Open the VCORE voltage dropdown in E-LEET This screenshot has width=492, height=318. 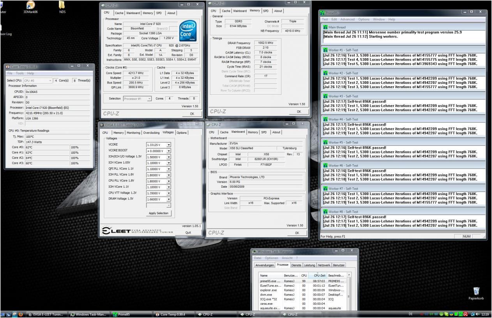point(168,145)
